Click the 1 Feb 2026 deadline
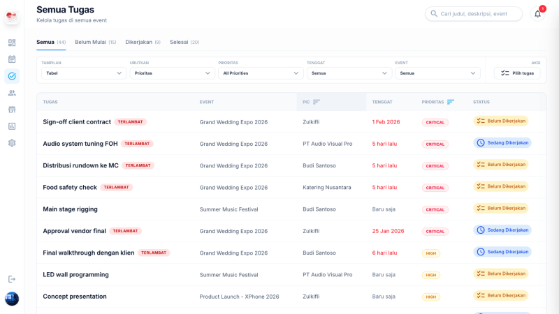This screenshot has width=559, height=314. [x=386, y=121]
